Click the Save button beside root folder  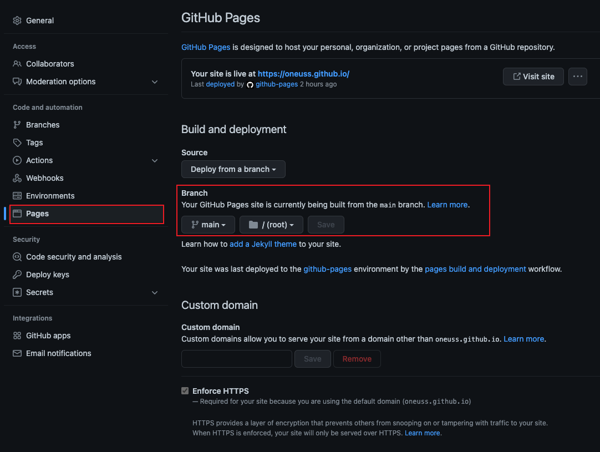pos(326,225)
